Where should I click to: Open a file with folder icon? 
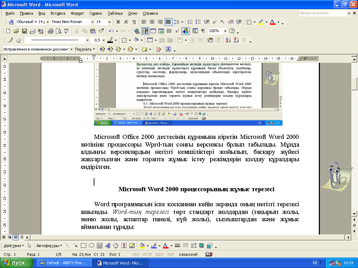click(16, 31)
